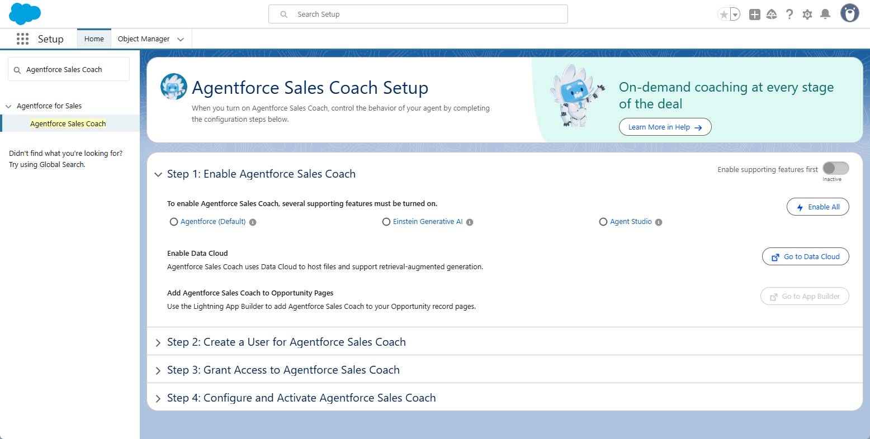
Task: Click inside the Search Setup field
Action: coord(418,14)
